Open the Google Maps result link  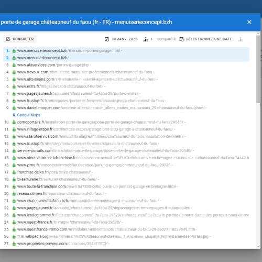pyautogui.click(x=29, y=115)
